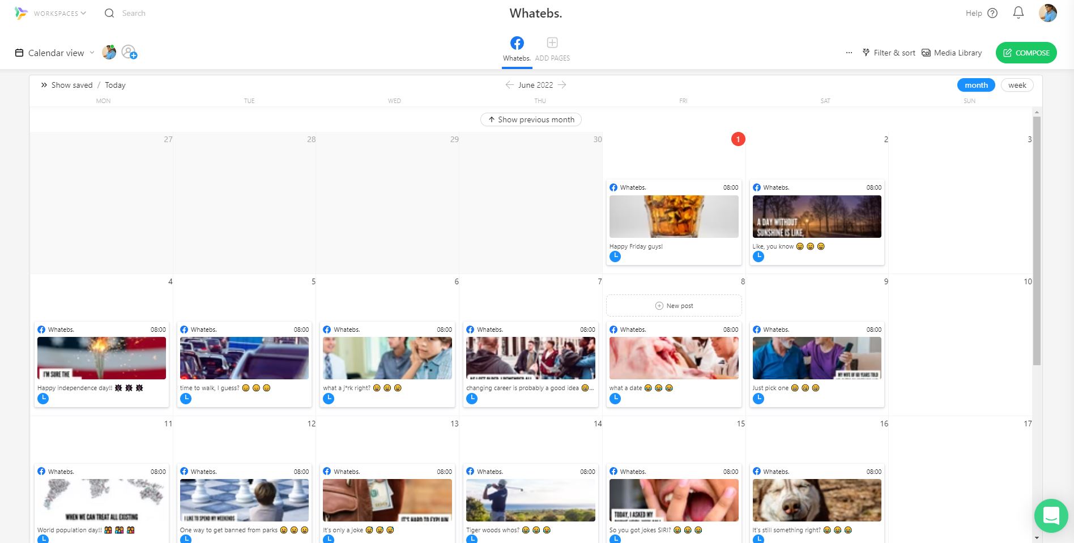The width and height of the screenshot is (1074, 543).
Task: Click the Planable logo icon
Action: [x=21, y=13]
